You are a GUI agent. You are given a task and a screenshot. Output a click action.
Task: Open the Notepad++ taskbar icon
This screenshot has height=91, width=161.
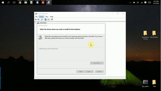31,3
